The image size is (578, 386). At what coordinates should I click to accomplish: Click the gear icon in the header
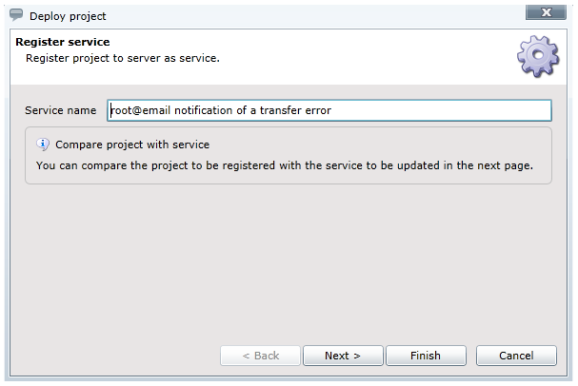pyautogui.click(x=537, y=58)
